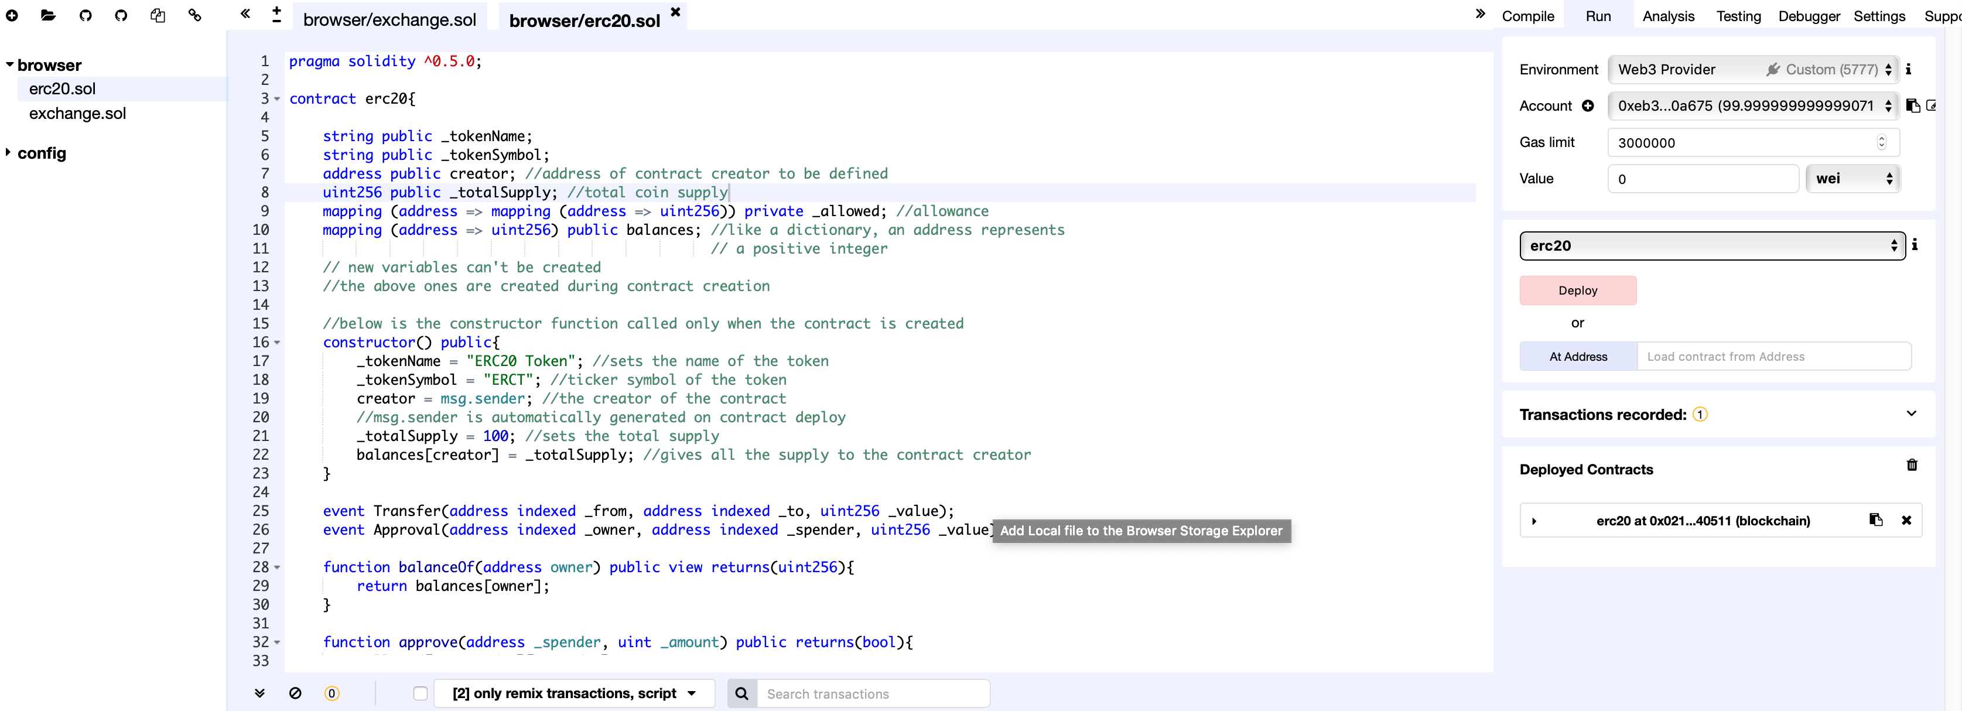Remove the deployed erc20 instance
1962x711 pixels.
(x=1906, y=521)
